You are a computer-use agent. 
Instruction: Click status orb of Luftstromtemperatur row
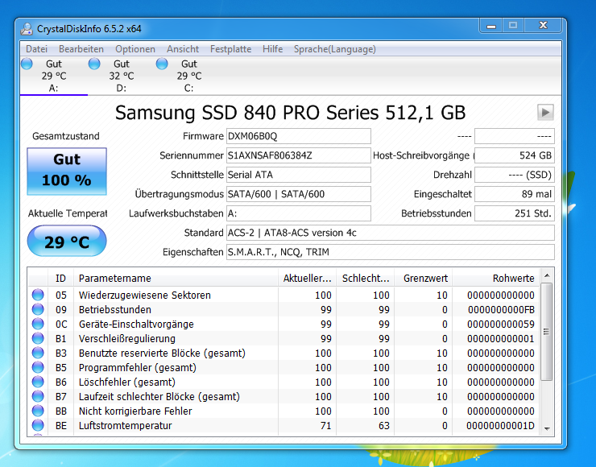click(38, 425)
